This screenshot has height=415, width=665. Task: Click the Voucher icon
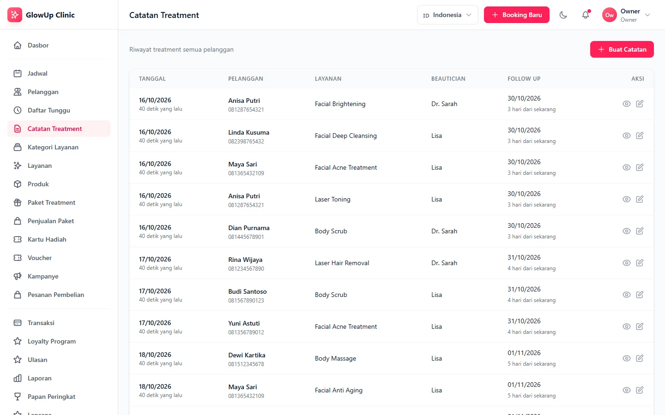point(18,258)
